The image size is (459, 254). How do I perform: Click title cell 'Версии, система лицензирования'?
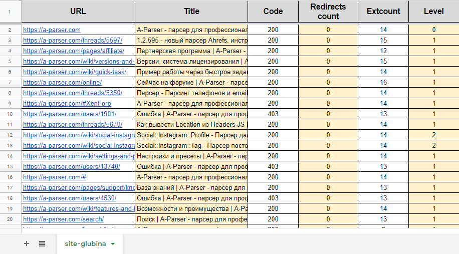pos(191,62)
